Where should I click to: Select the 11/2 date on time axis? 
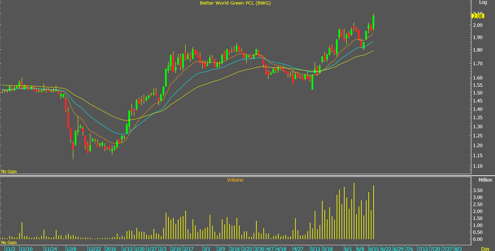(x=10, y=249)
